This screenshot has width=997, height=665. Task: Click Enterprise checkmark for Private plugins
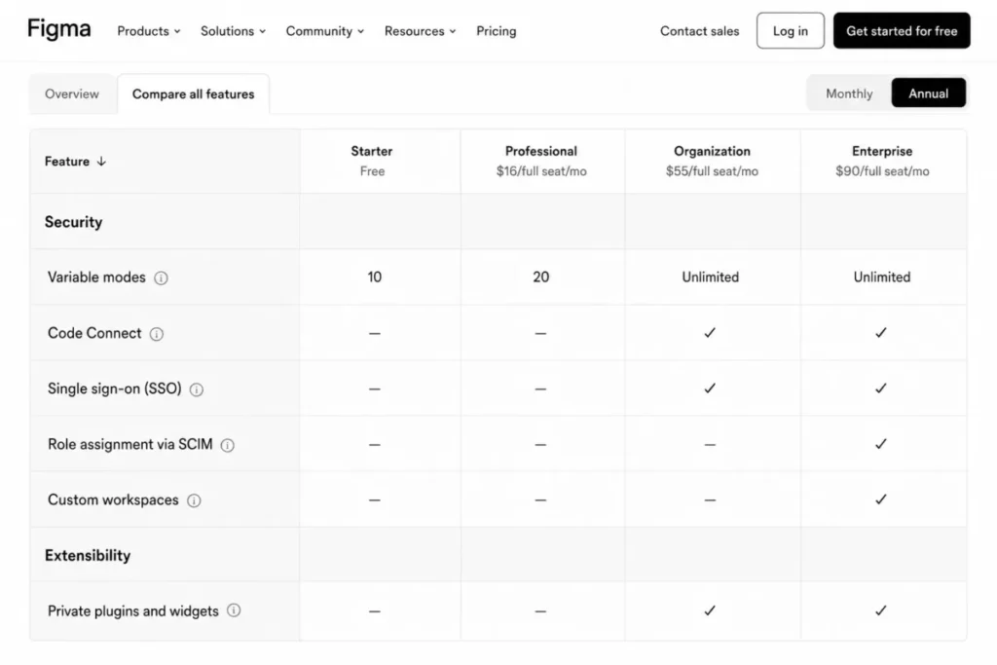click(880, 610)
